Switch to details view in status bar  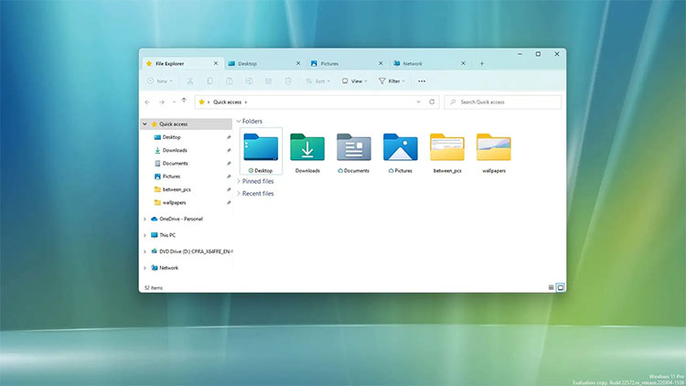(551, 287)
